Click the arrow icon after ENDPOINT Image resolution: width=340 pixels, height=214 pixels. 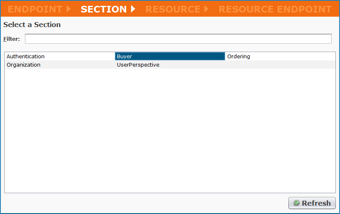tap(69, 9)
